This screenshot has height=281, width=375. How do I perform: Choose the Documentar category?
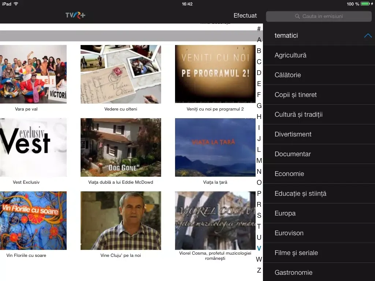[x=319, y=154]
